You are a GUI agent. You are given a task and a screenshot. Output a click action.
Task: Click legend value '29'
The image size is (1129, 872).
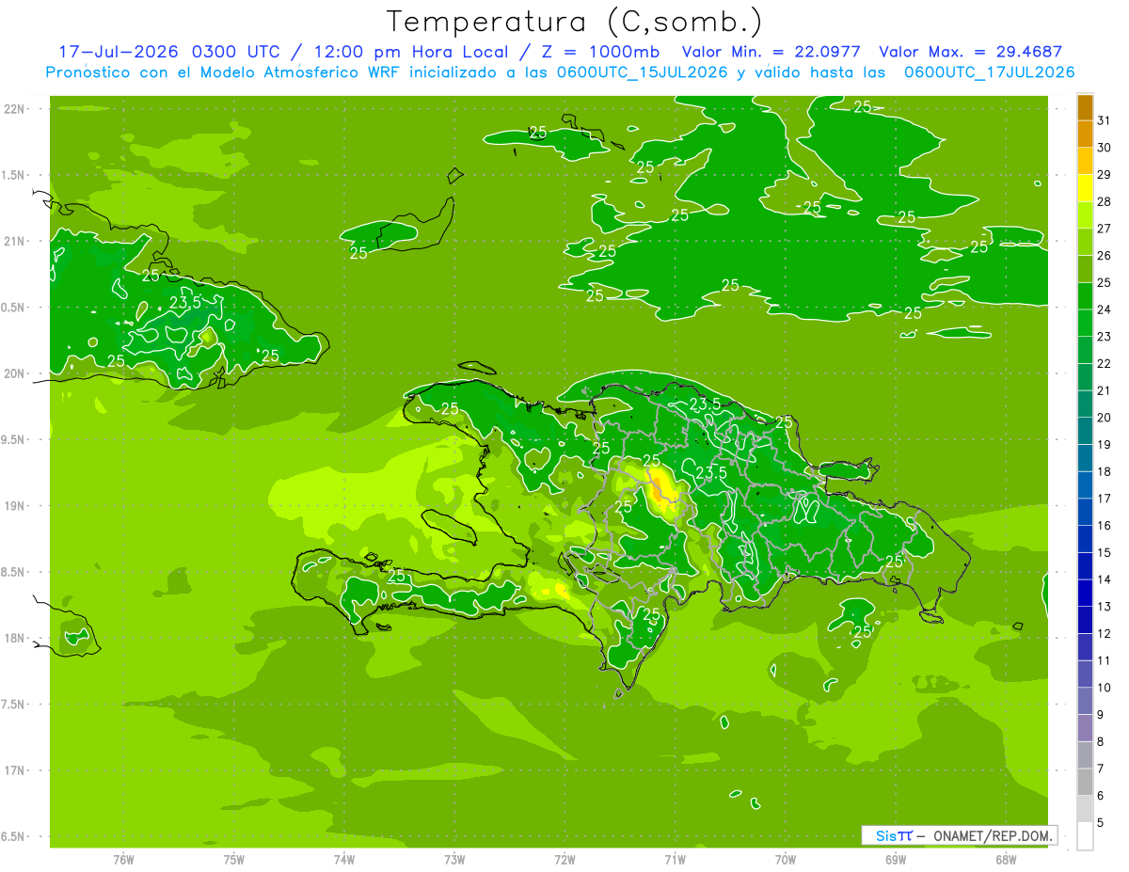tap(1105, 174)
